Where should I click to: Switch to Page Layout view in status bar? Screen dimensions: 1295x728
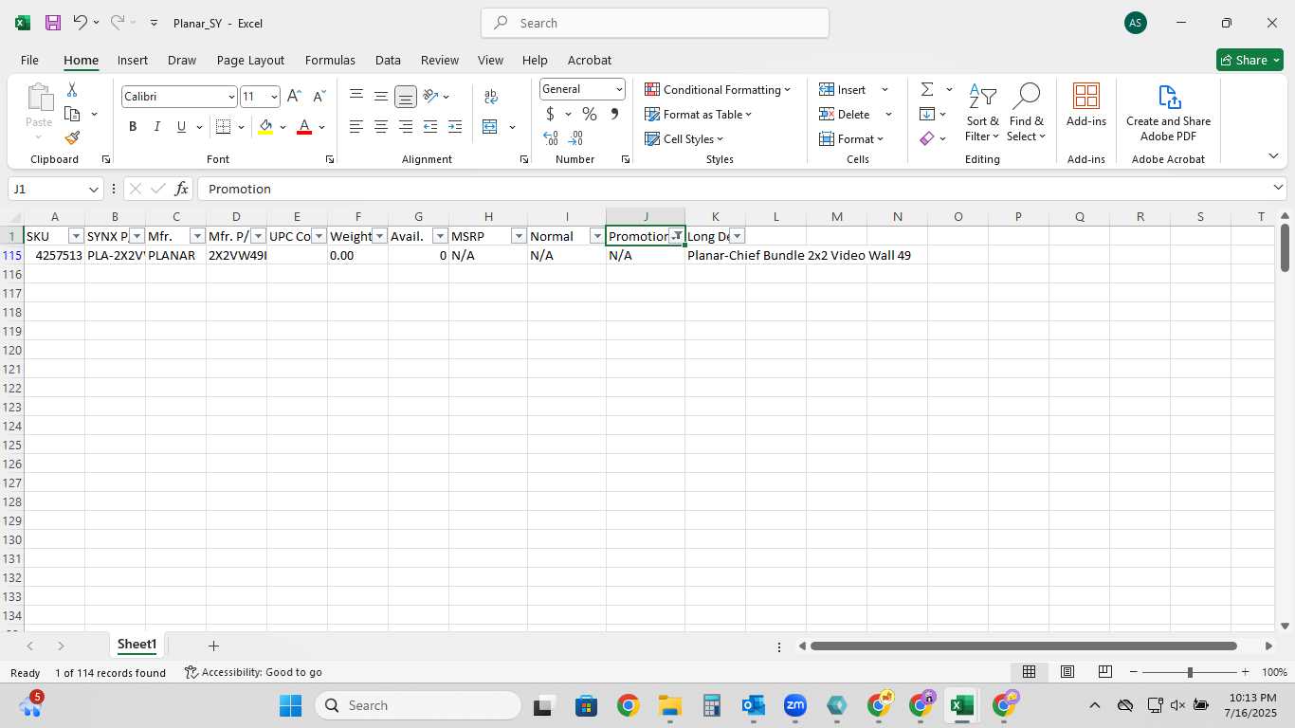pos(1067,672)
